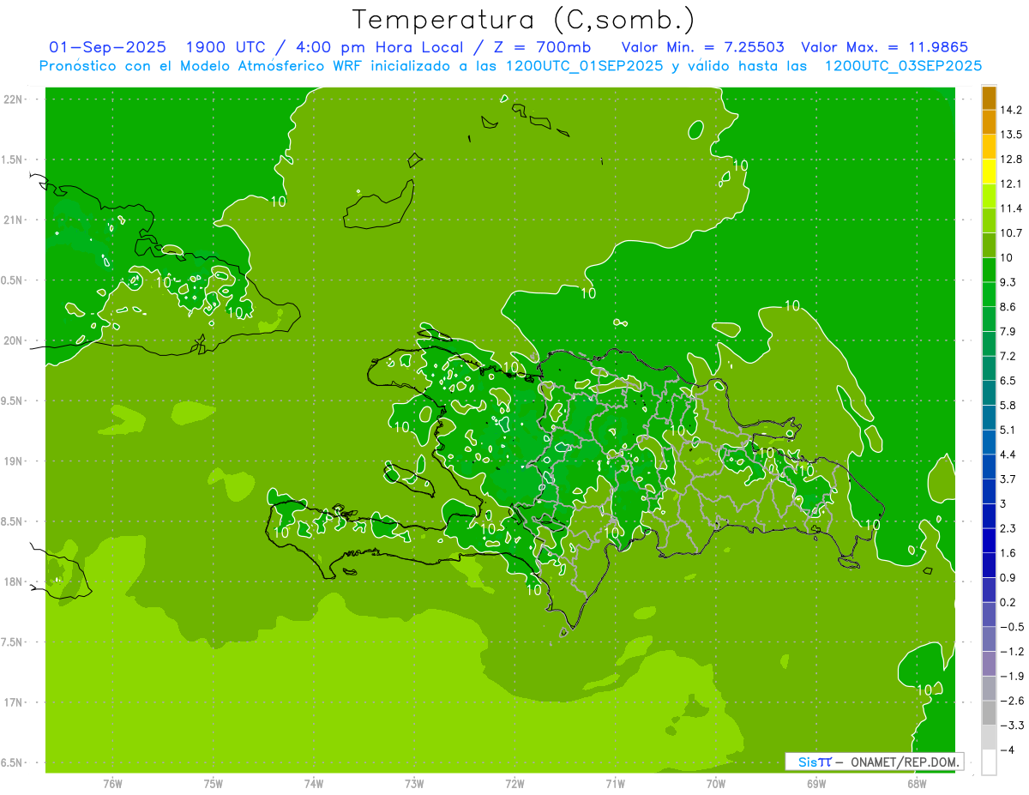Click the '1900 UTC' time label

tap(225, 47)
